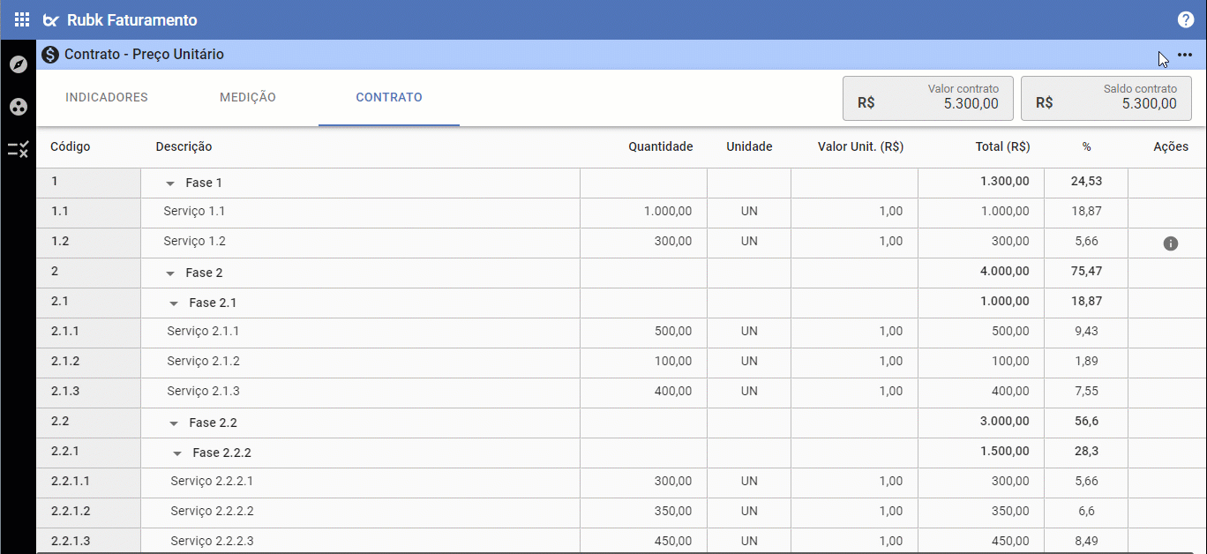Viewport: 1207px width, 554px height.
Task: Click the compass icon in the sidebar
Action: pyautogui.click(x=19, y=64)
